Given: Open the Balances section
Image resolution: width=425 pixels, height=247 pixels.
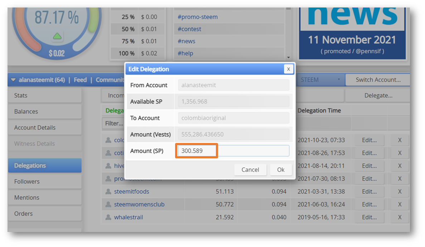Looking at the screenshot, I should point(45,112).
